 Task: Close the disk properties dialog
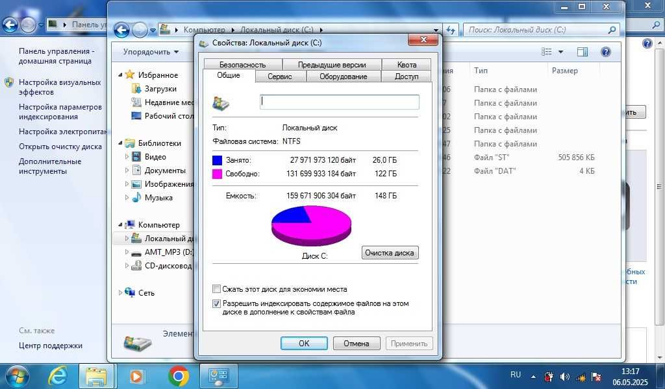coord(423,40)
